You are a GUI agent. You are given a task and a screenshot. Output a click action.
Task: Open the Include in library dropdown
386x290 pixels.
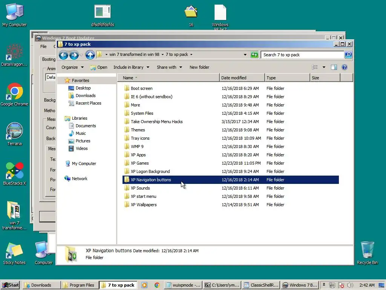[131, 67]
